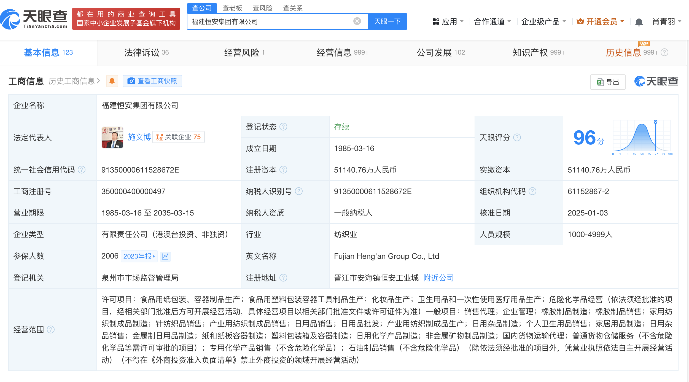Click the 天眼查 watermark logo near export
This screenshot has width=689, height=382.
point(656,81)
